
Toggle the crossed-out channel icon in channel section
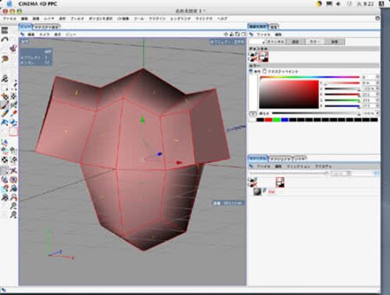(x=253, y=57)
